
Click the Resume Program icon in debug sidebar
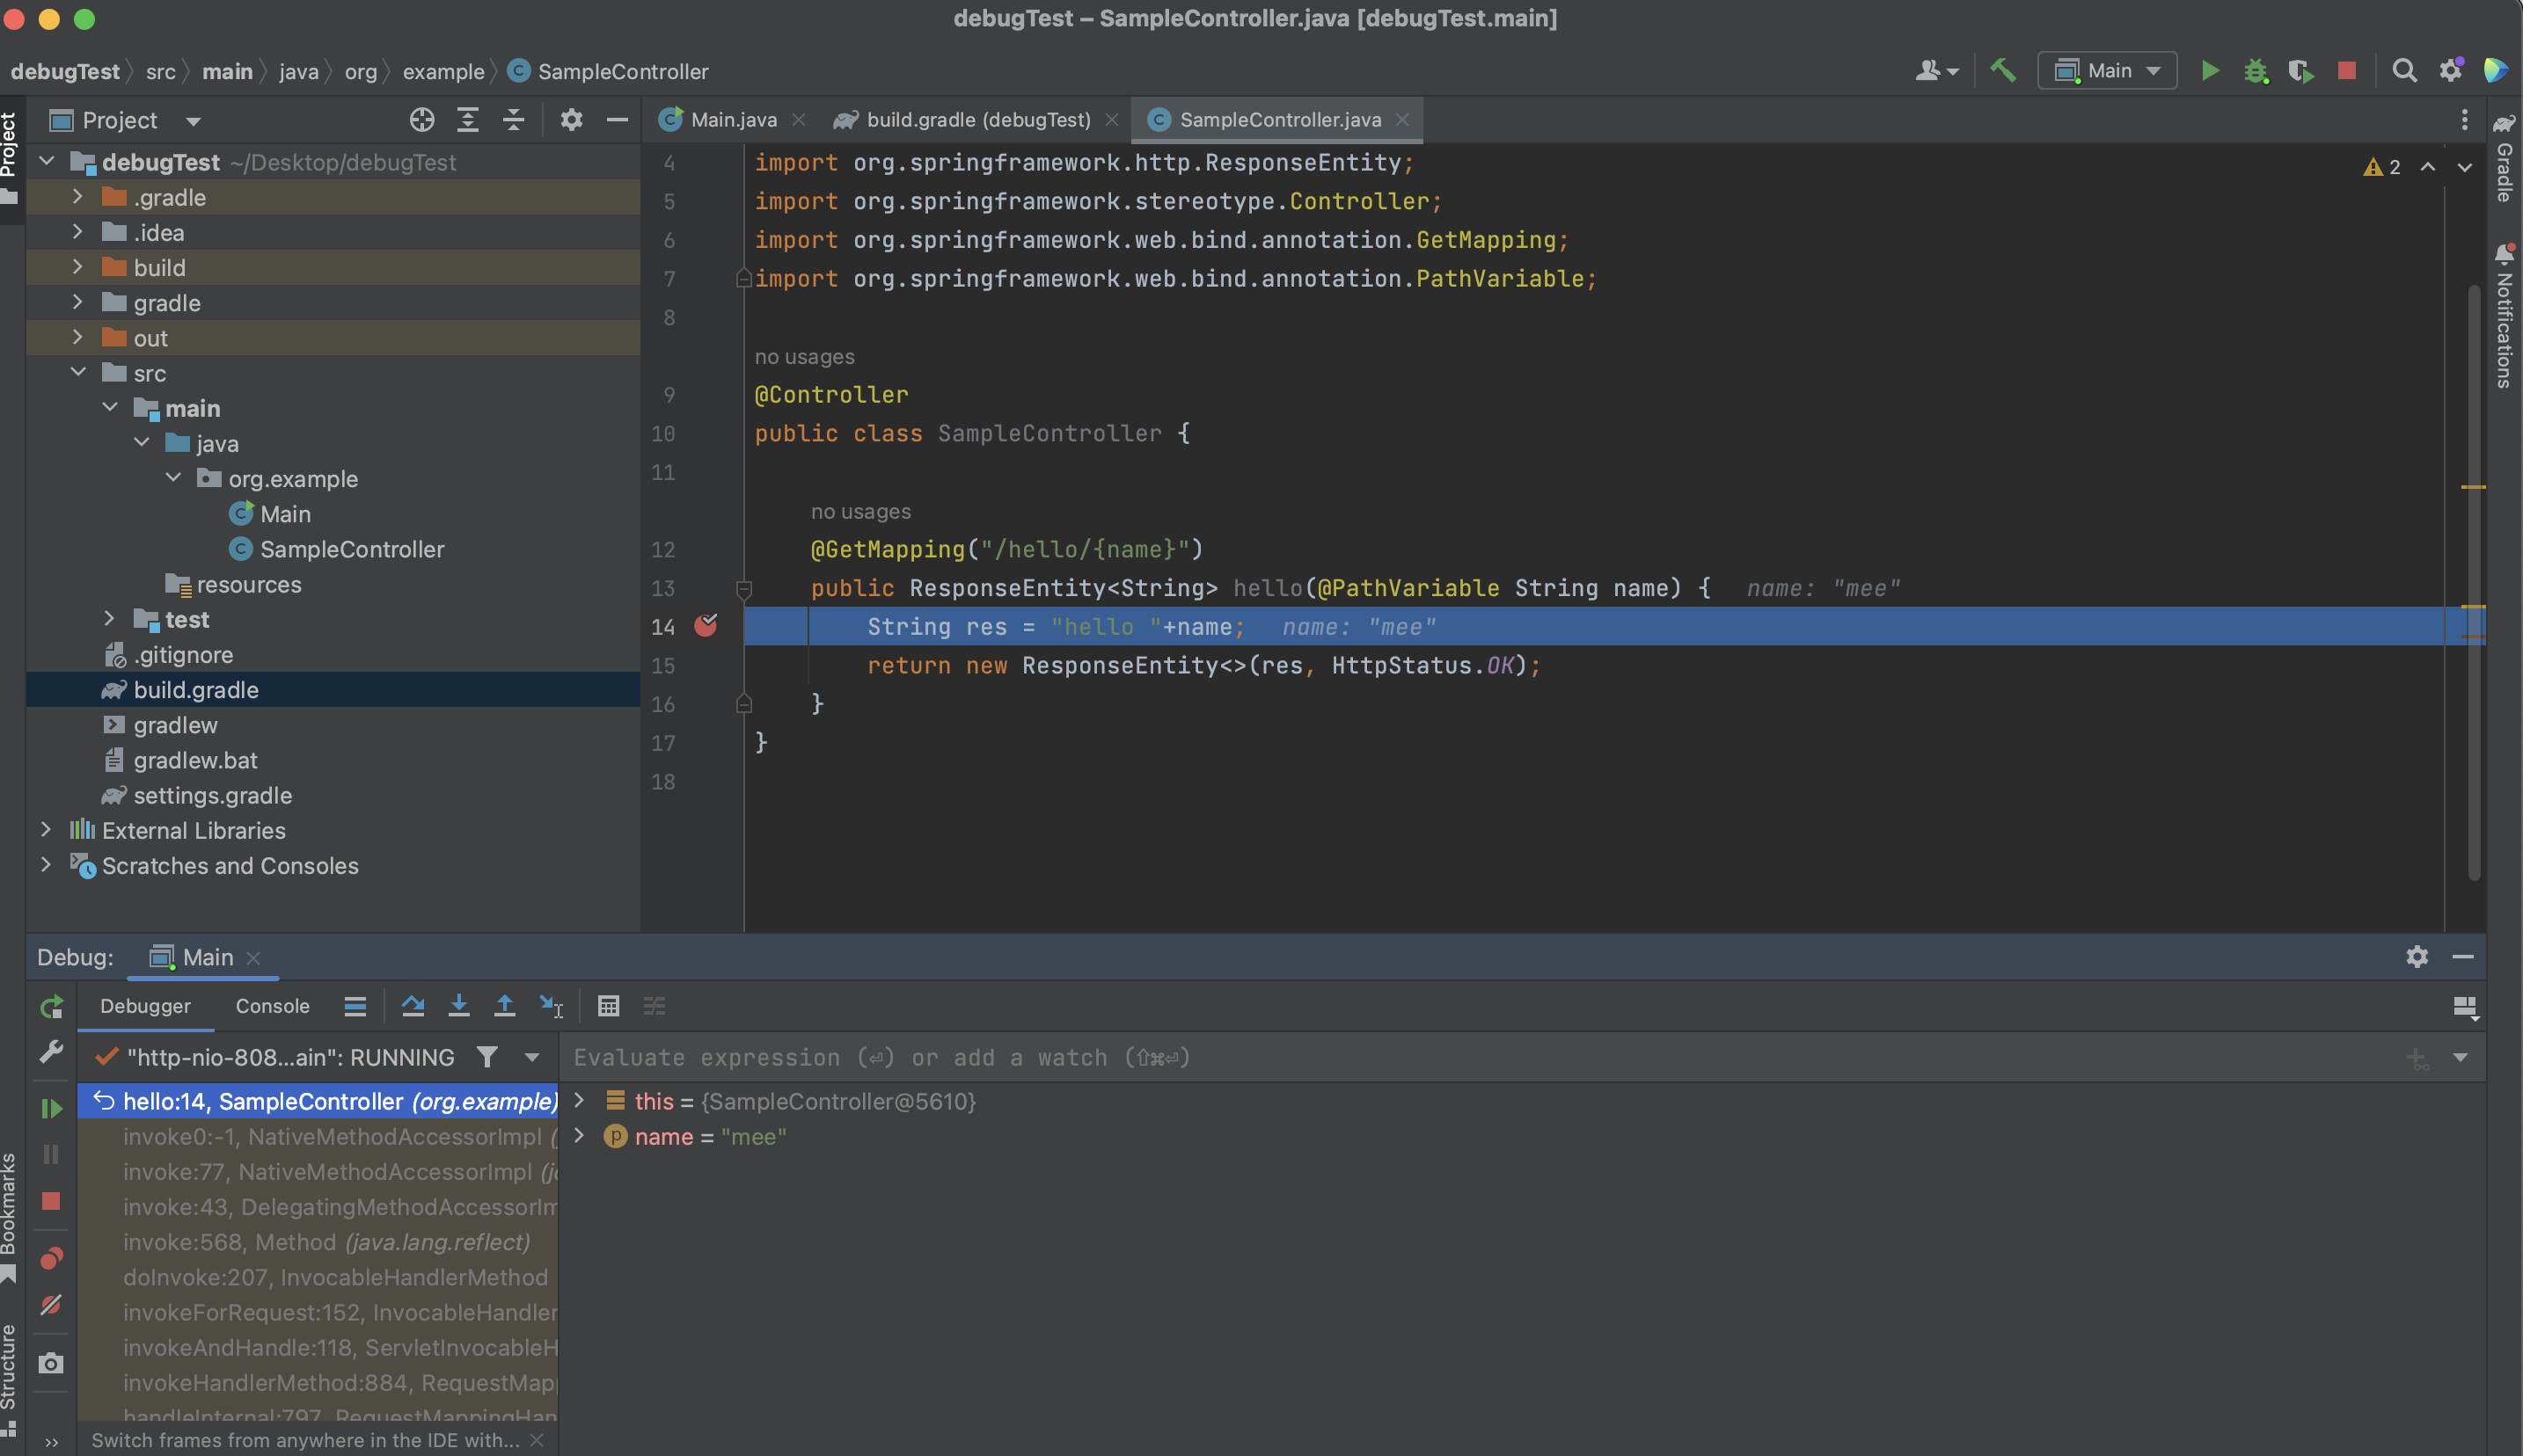pos(51,1108)
